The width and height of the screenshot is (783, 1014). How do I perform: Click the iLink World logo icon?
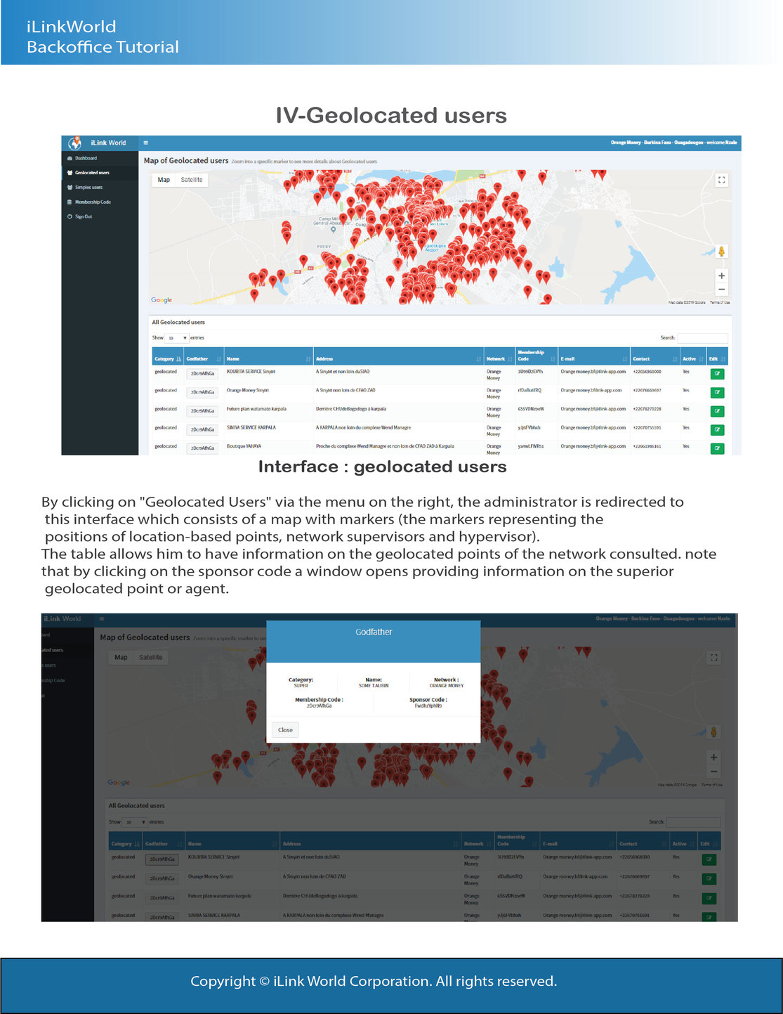click(75, 143)
